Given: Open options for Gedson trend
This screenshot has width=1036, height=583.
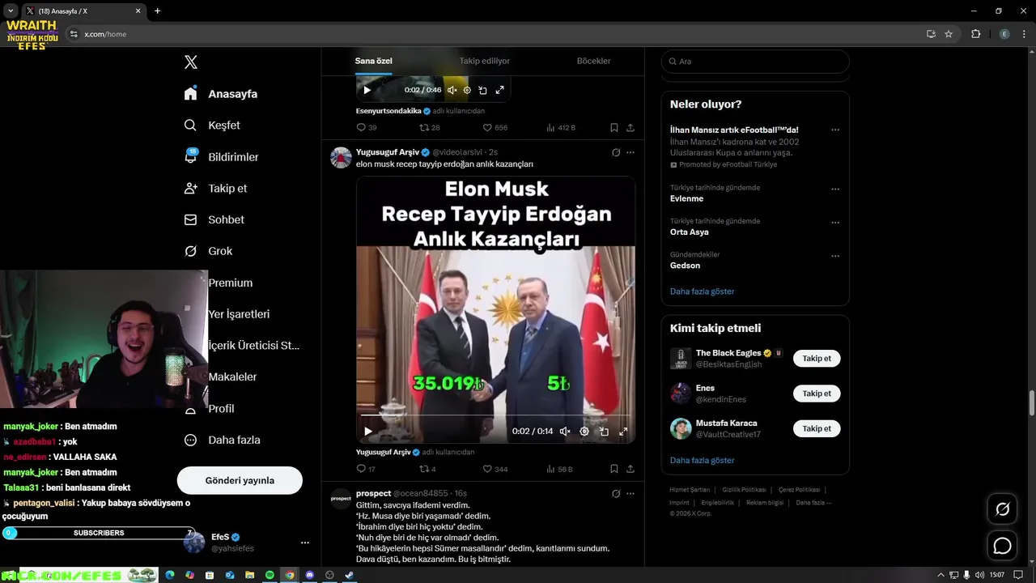Looking at the screenshot, I should tap(835, 256).
